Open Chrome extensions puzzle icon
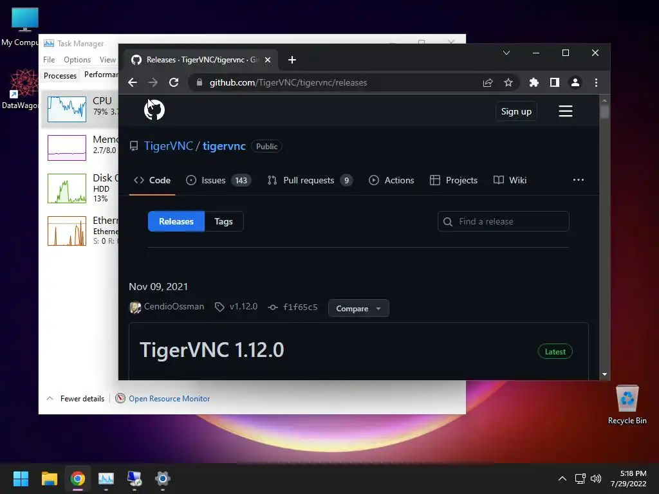This screenshot has height=494, width=659. point(534,82)
